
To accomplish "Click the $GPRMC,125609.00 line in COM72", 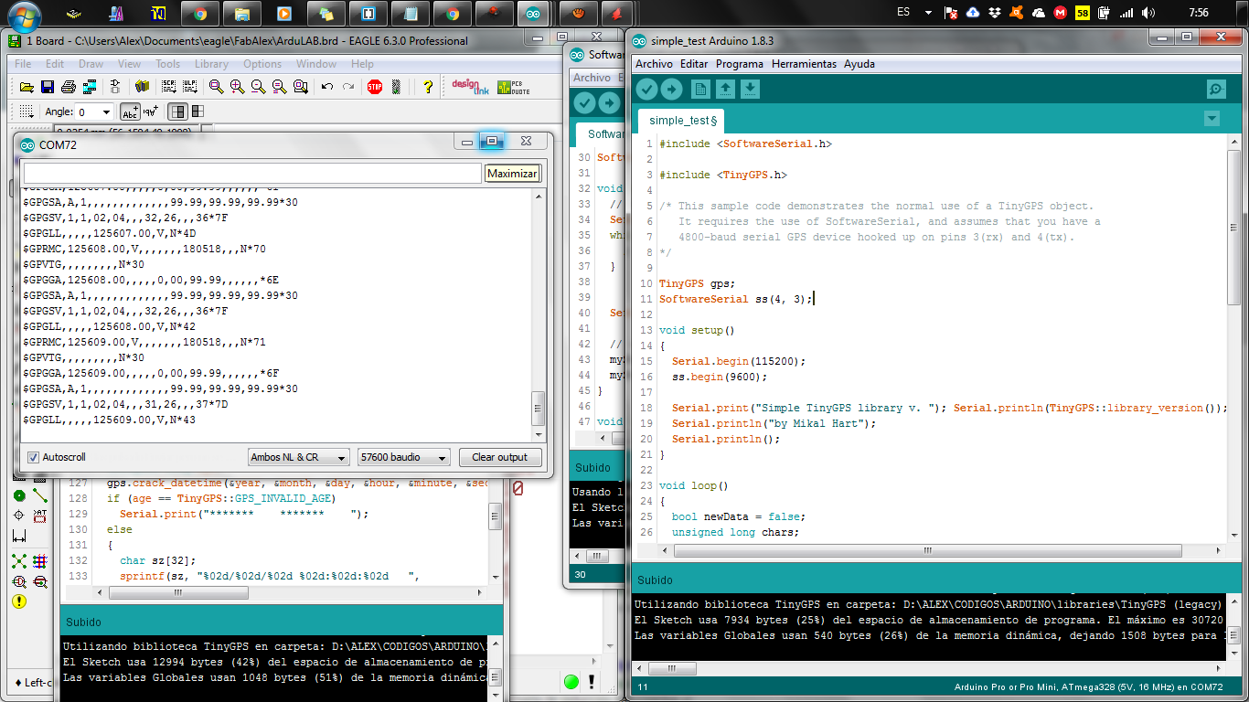I will coord(144,343).
